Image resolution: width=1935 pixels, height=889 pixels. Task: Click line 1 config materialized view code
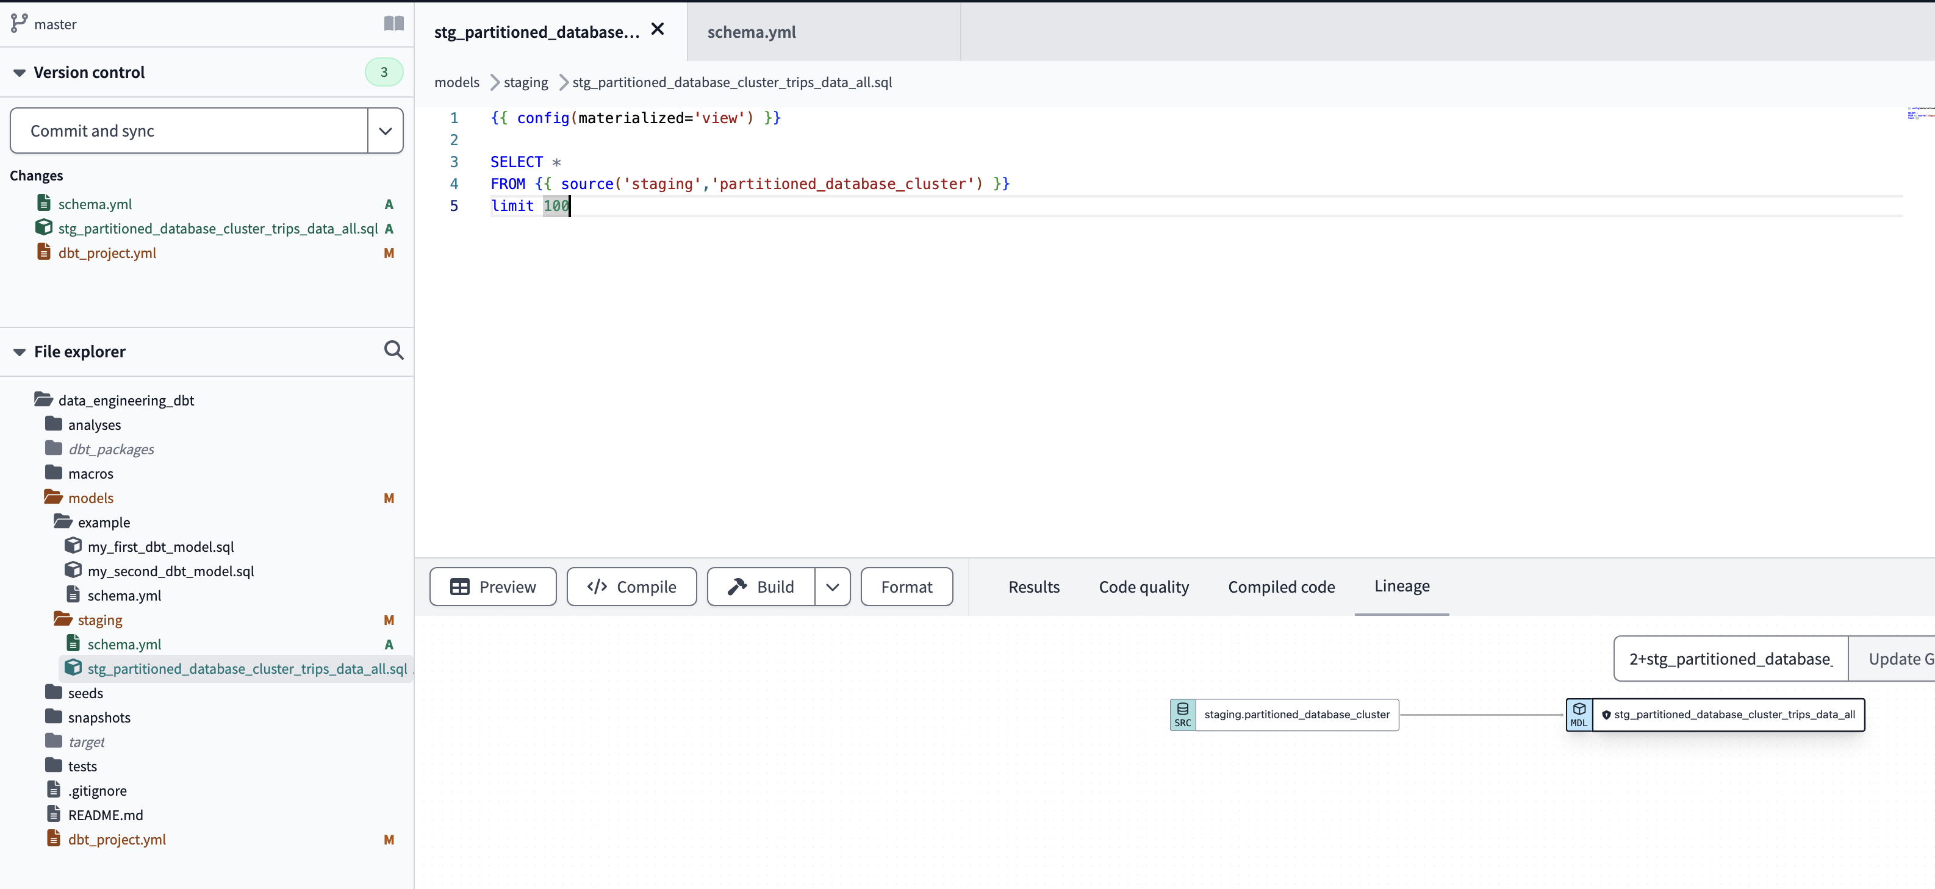(636, 118)
